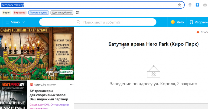Click the SSTPRO.BY ad image
This screenshot has height=109, width=208.
tap(14, 95)
